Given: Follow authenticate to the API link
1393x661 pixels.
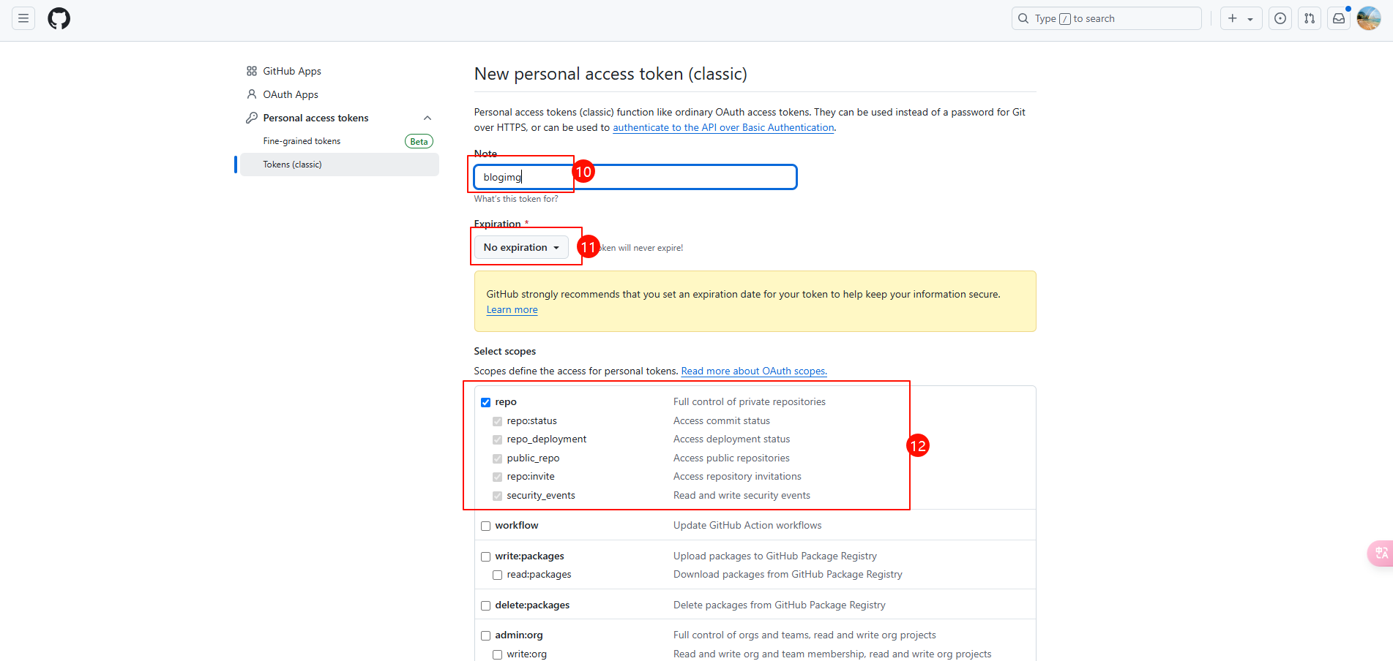Looking at the screenshot, I should pos(723,127).
